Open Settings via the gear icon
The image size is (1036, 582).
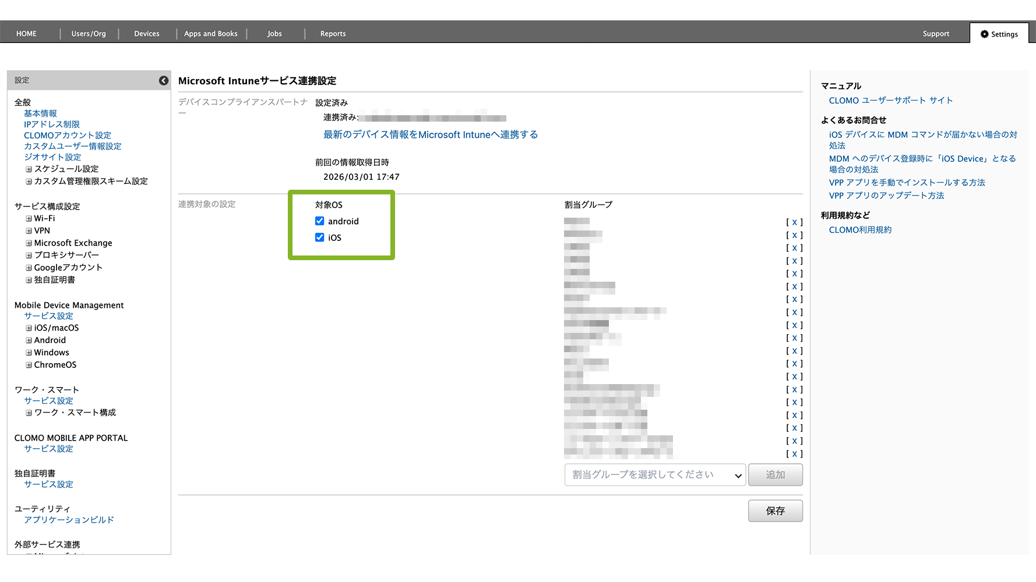(x=985, y=34)
